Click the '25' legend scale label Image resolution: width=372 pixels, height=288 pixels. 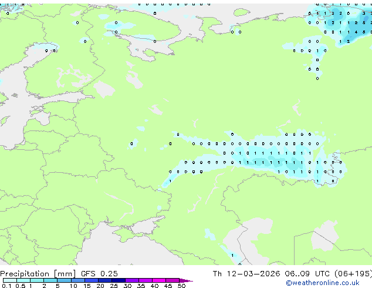pyautogui.click(x=114, y=286)
